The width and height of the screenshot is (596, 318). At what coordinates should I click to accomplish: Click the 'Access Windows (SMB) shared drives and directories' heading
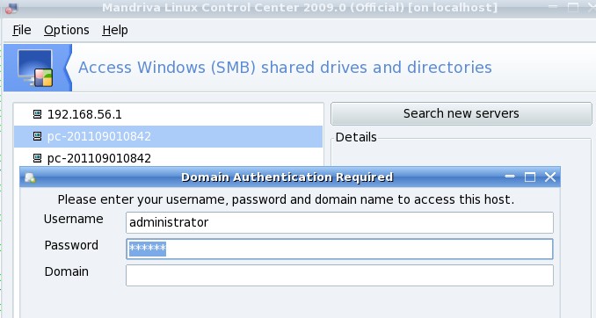tap(285, 68)
